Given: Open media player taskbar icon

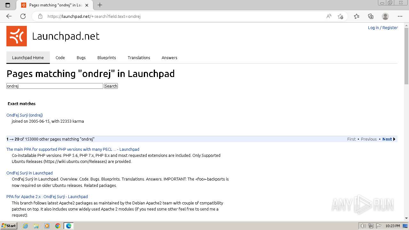Looking at the screenshot, I should pyautogui.click(x=47, y=226).
